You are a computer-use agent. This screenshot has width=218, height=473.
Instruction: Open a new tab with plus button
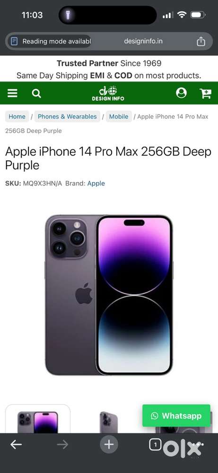[x=109, y=444]
